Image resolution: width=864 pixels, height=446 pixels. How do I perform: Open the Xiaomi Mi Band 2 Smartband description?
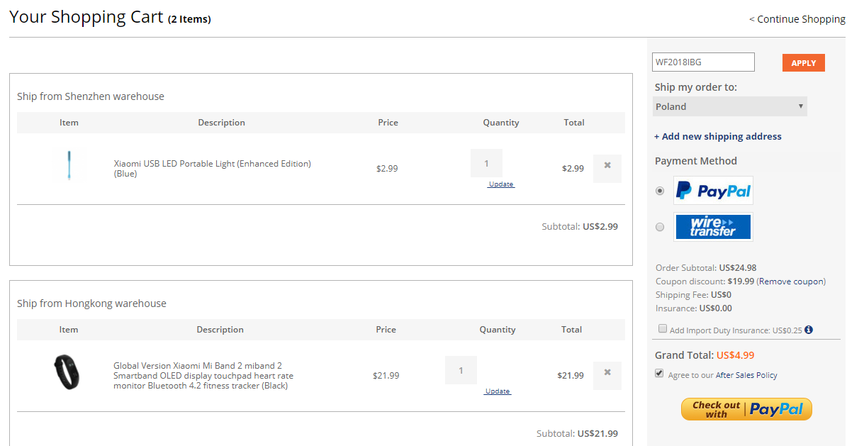203,376
